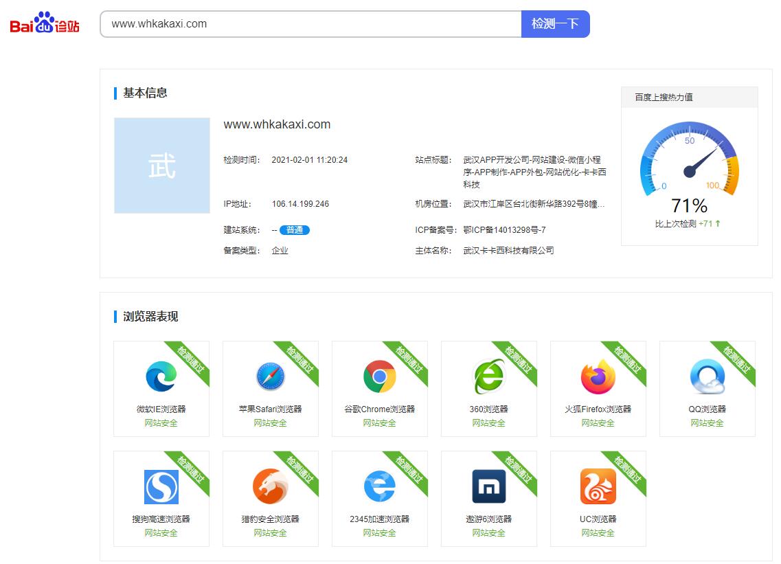Select the QQ browser icon

click(x=708, y=376)
